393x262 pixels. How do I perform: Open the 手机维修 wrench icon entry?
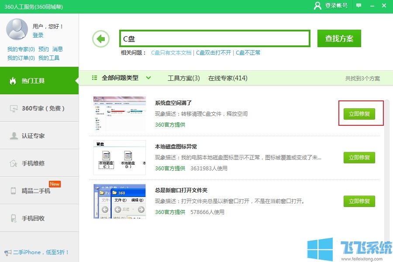(13, 163)
